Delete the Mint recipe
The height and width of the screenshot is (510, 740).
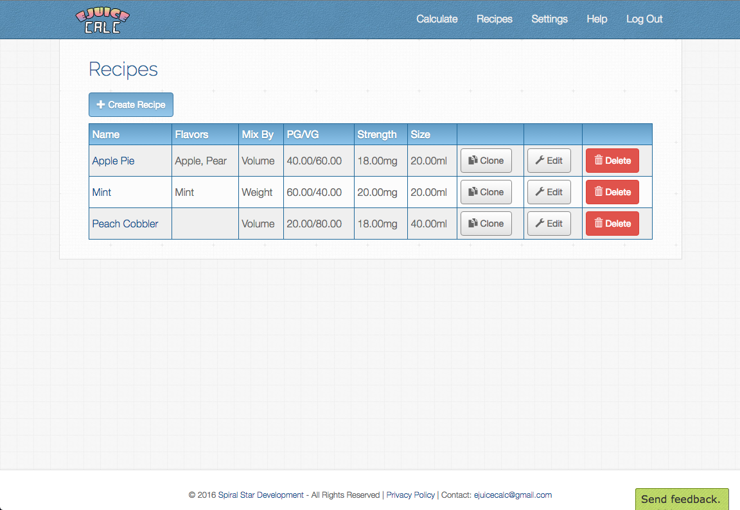pos(612,191)
